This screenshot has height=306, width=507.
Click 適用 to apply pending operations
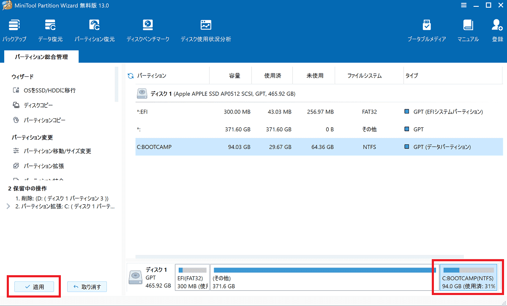[x=34, y=287]
